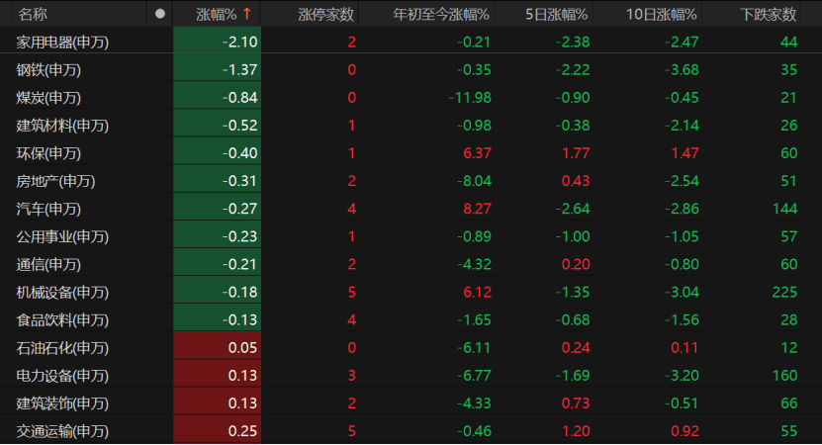Select 机械设备(申万) sector name
Screen dimensions: 822x445
[x=62, y=293]
